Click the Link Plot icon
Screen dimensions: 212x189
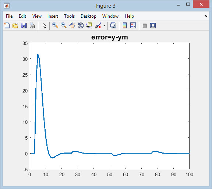113,25
